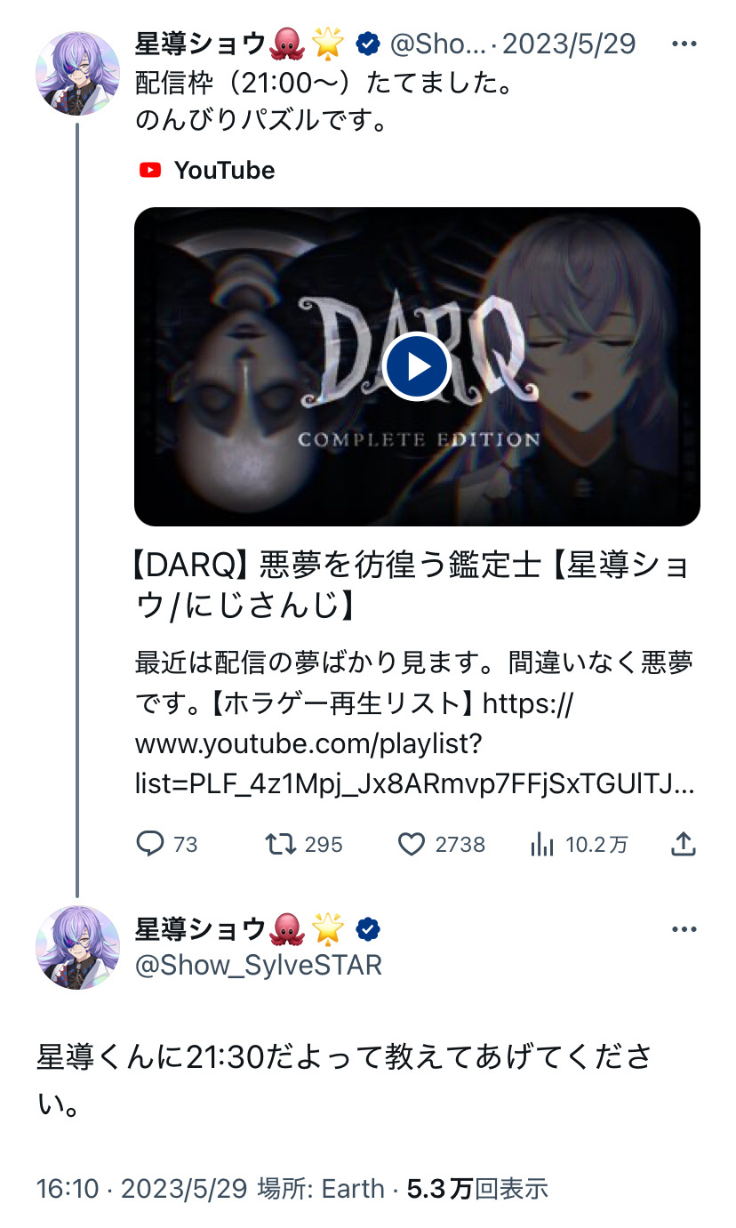Tap the share upload icon

point(683,843)
